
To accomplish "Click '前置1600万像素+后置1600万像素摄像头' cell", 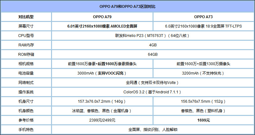I will (102, 64).
